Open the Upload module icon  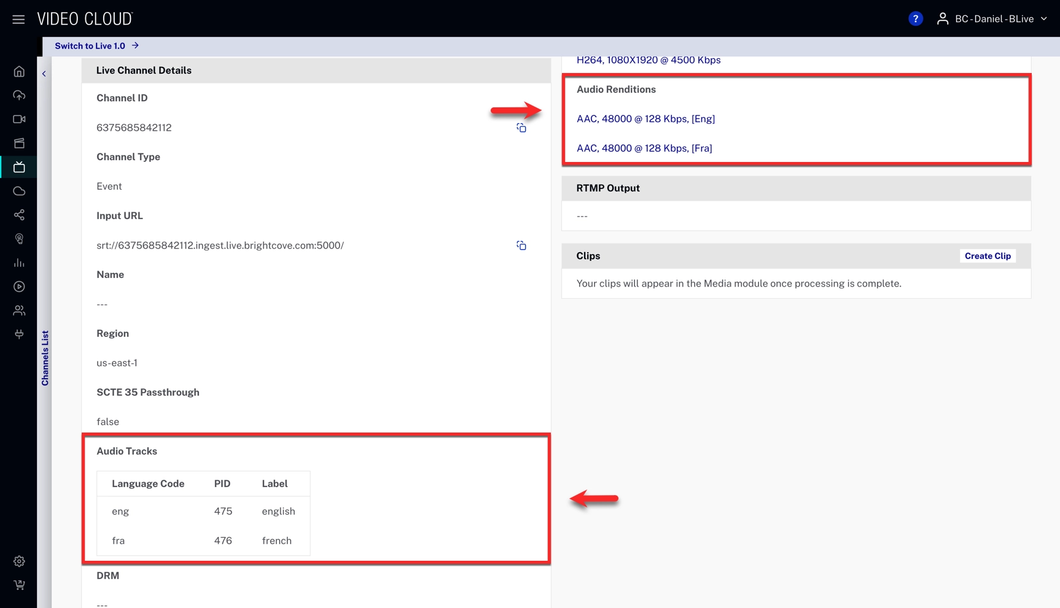[19, 95]
